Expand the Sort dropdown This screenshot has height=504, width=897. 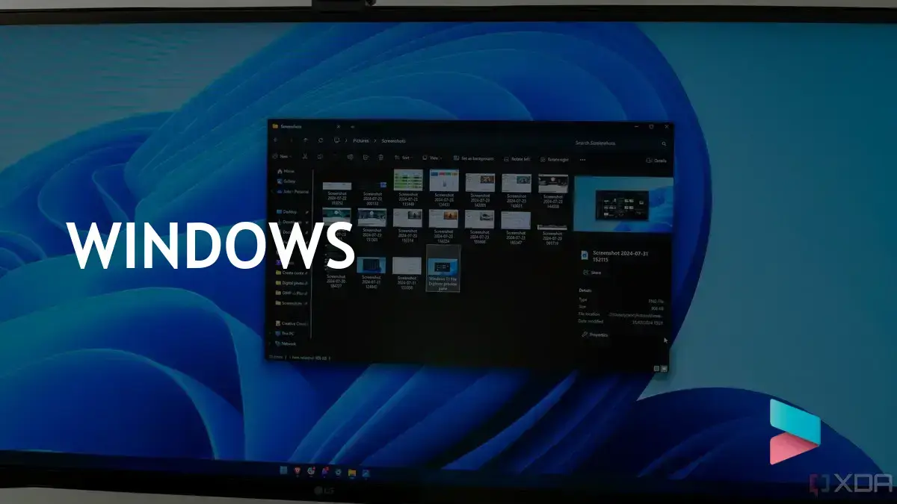pyautogui.click(x=402, y=158)
